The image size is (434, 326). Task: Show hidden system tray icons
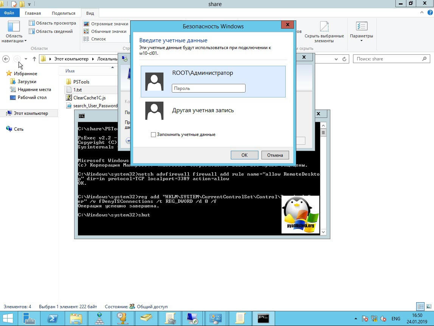[x=356, y=318]
